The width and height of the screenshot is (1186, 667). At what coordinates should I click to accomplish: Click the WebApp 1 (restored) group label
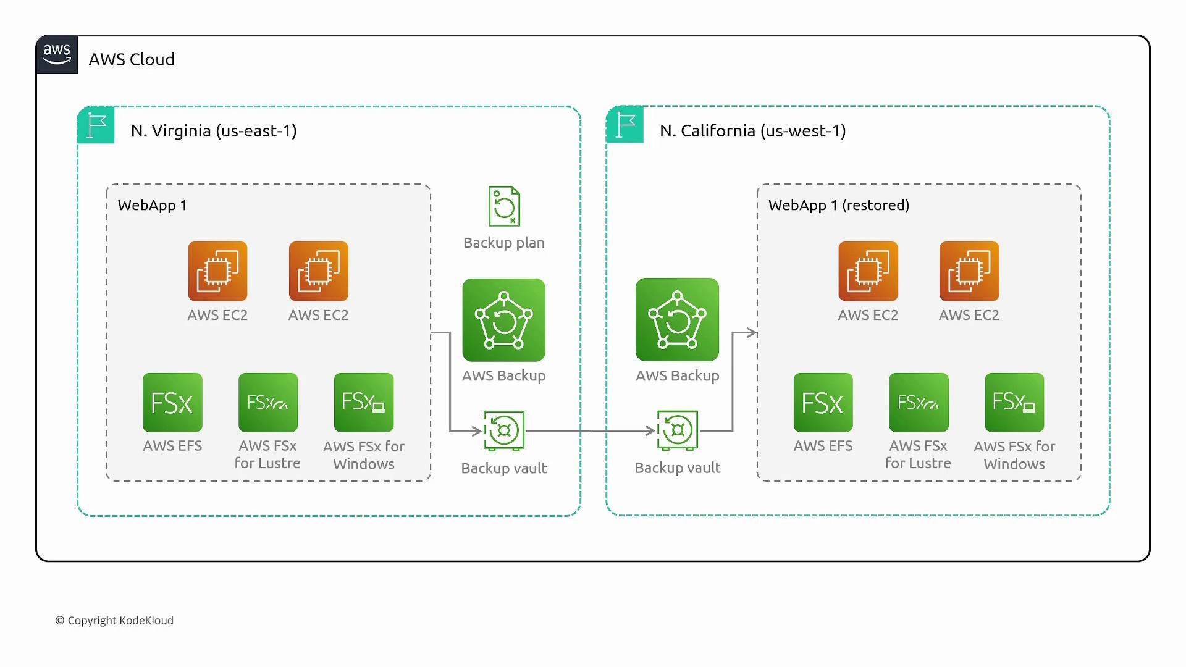click(x=838, y=205)
